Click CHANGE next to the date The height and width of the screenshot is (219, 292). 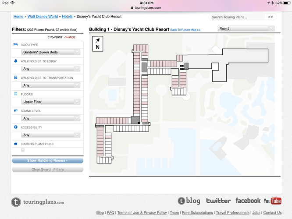click(x=70, y=38)
